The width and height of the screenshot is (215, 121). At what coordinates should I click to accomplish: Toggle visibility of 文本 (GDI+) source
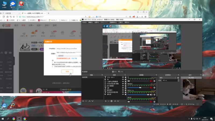pyautogui.click(x=123, y=77)
